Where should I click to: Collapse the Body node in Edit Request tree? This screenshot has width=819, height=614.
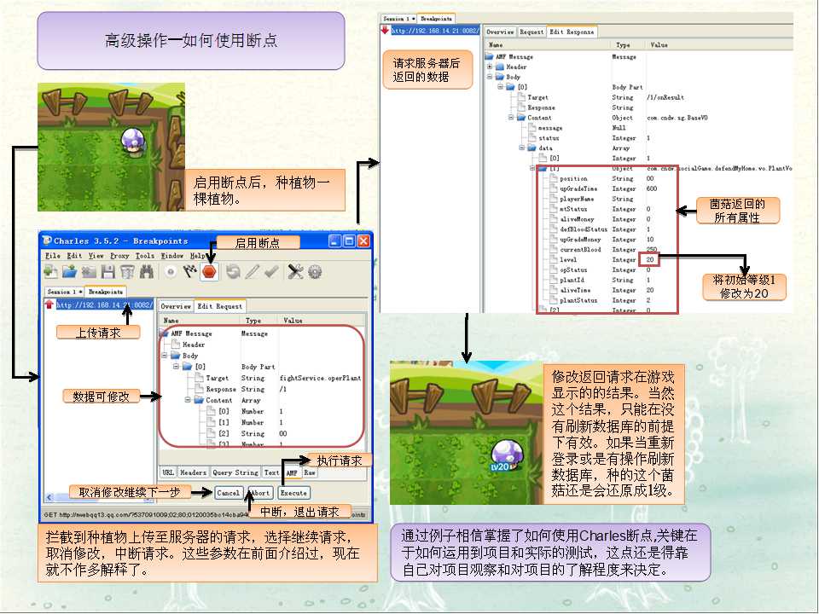pyautogui.click(x=165, y=356)
